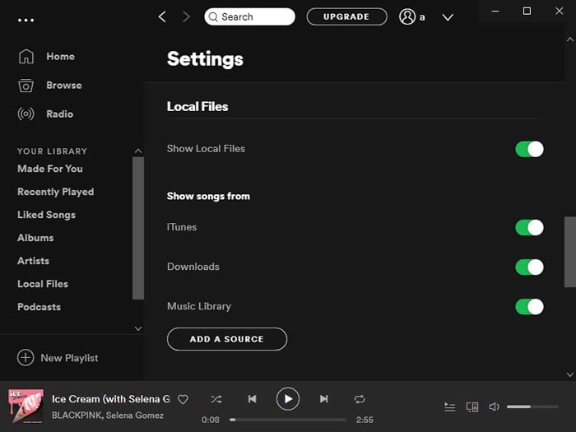The width and height of the screenshot is (576, 432).
Task: Create a playlist via New Playlist text
Action: [x=69, y=358]
